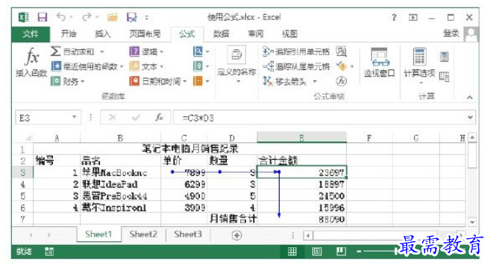Image resolution: width=490 pixels, height=268 pixels.
Task: Click the Calculate Now icon
Action: [x=444, y=57]
